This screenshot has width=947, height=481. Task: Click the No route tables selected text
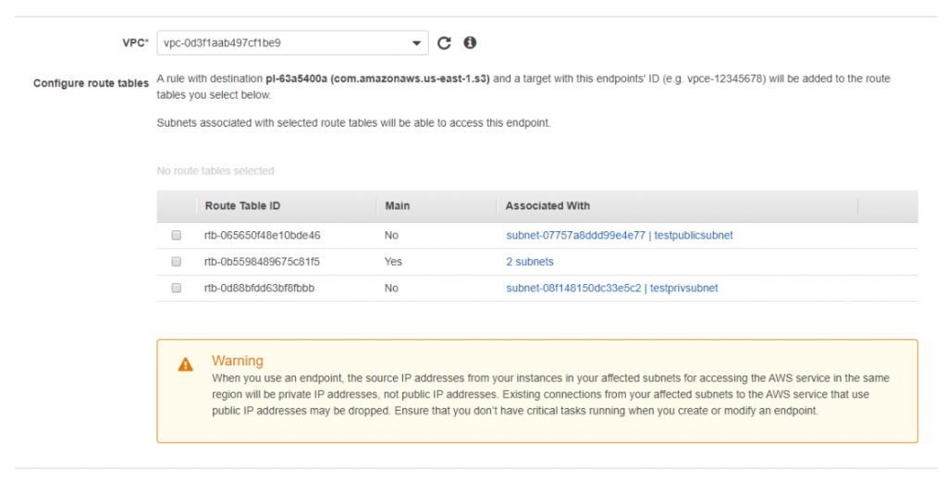pos(215,171)
